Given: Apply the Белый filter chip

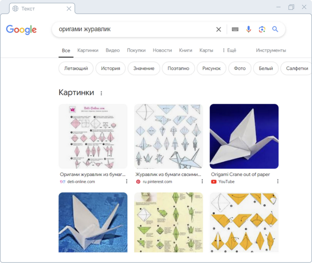Looking at the screenshot, I should coord(266,68).
